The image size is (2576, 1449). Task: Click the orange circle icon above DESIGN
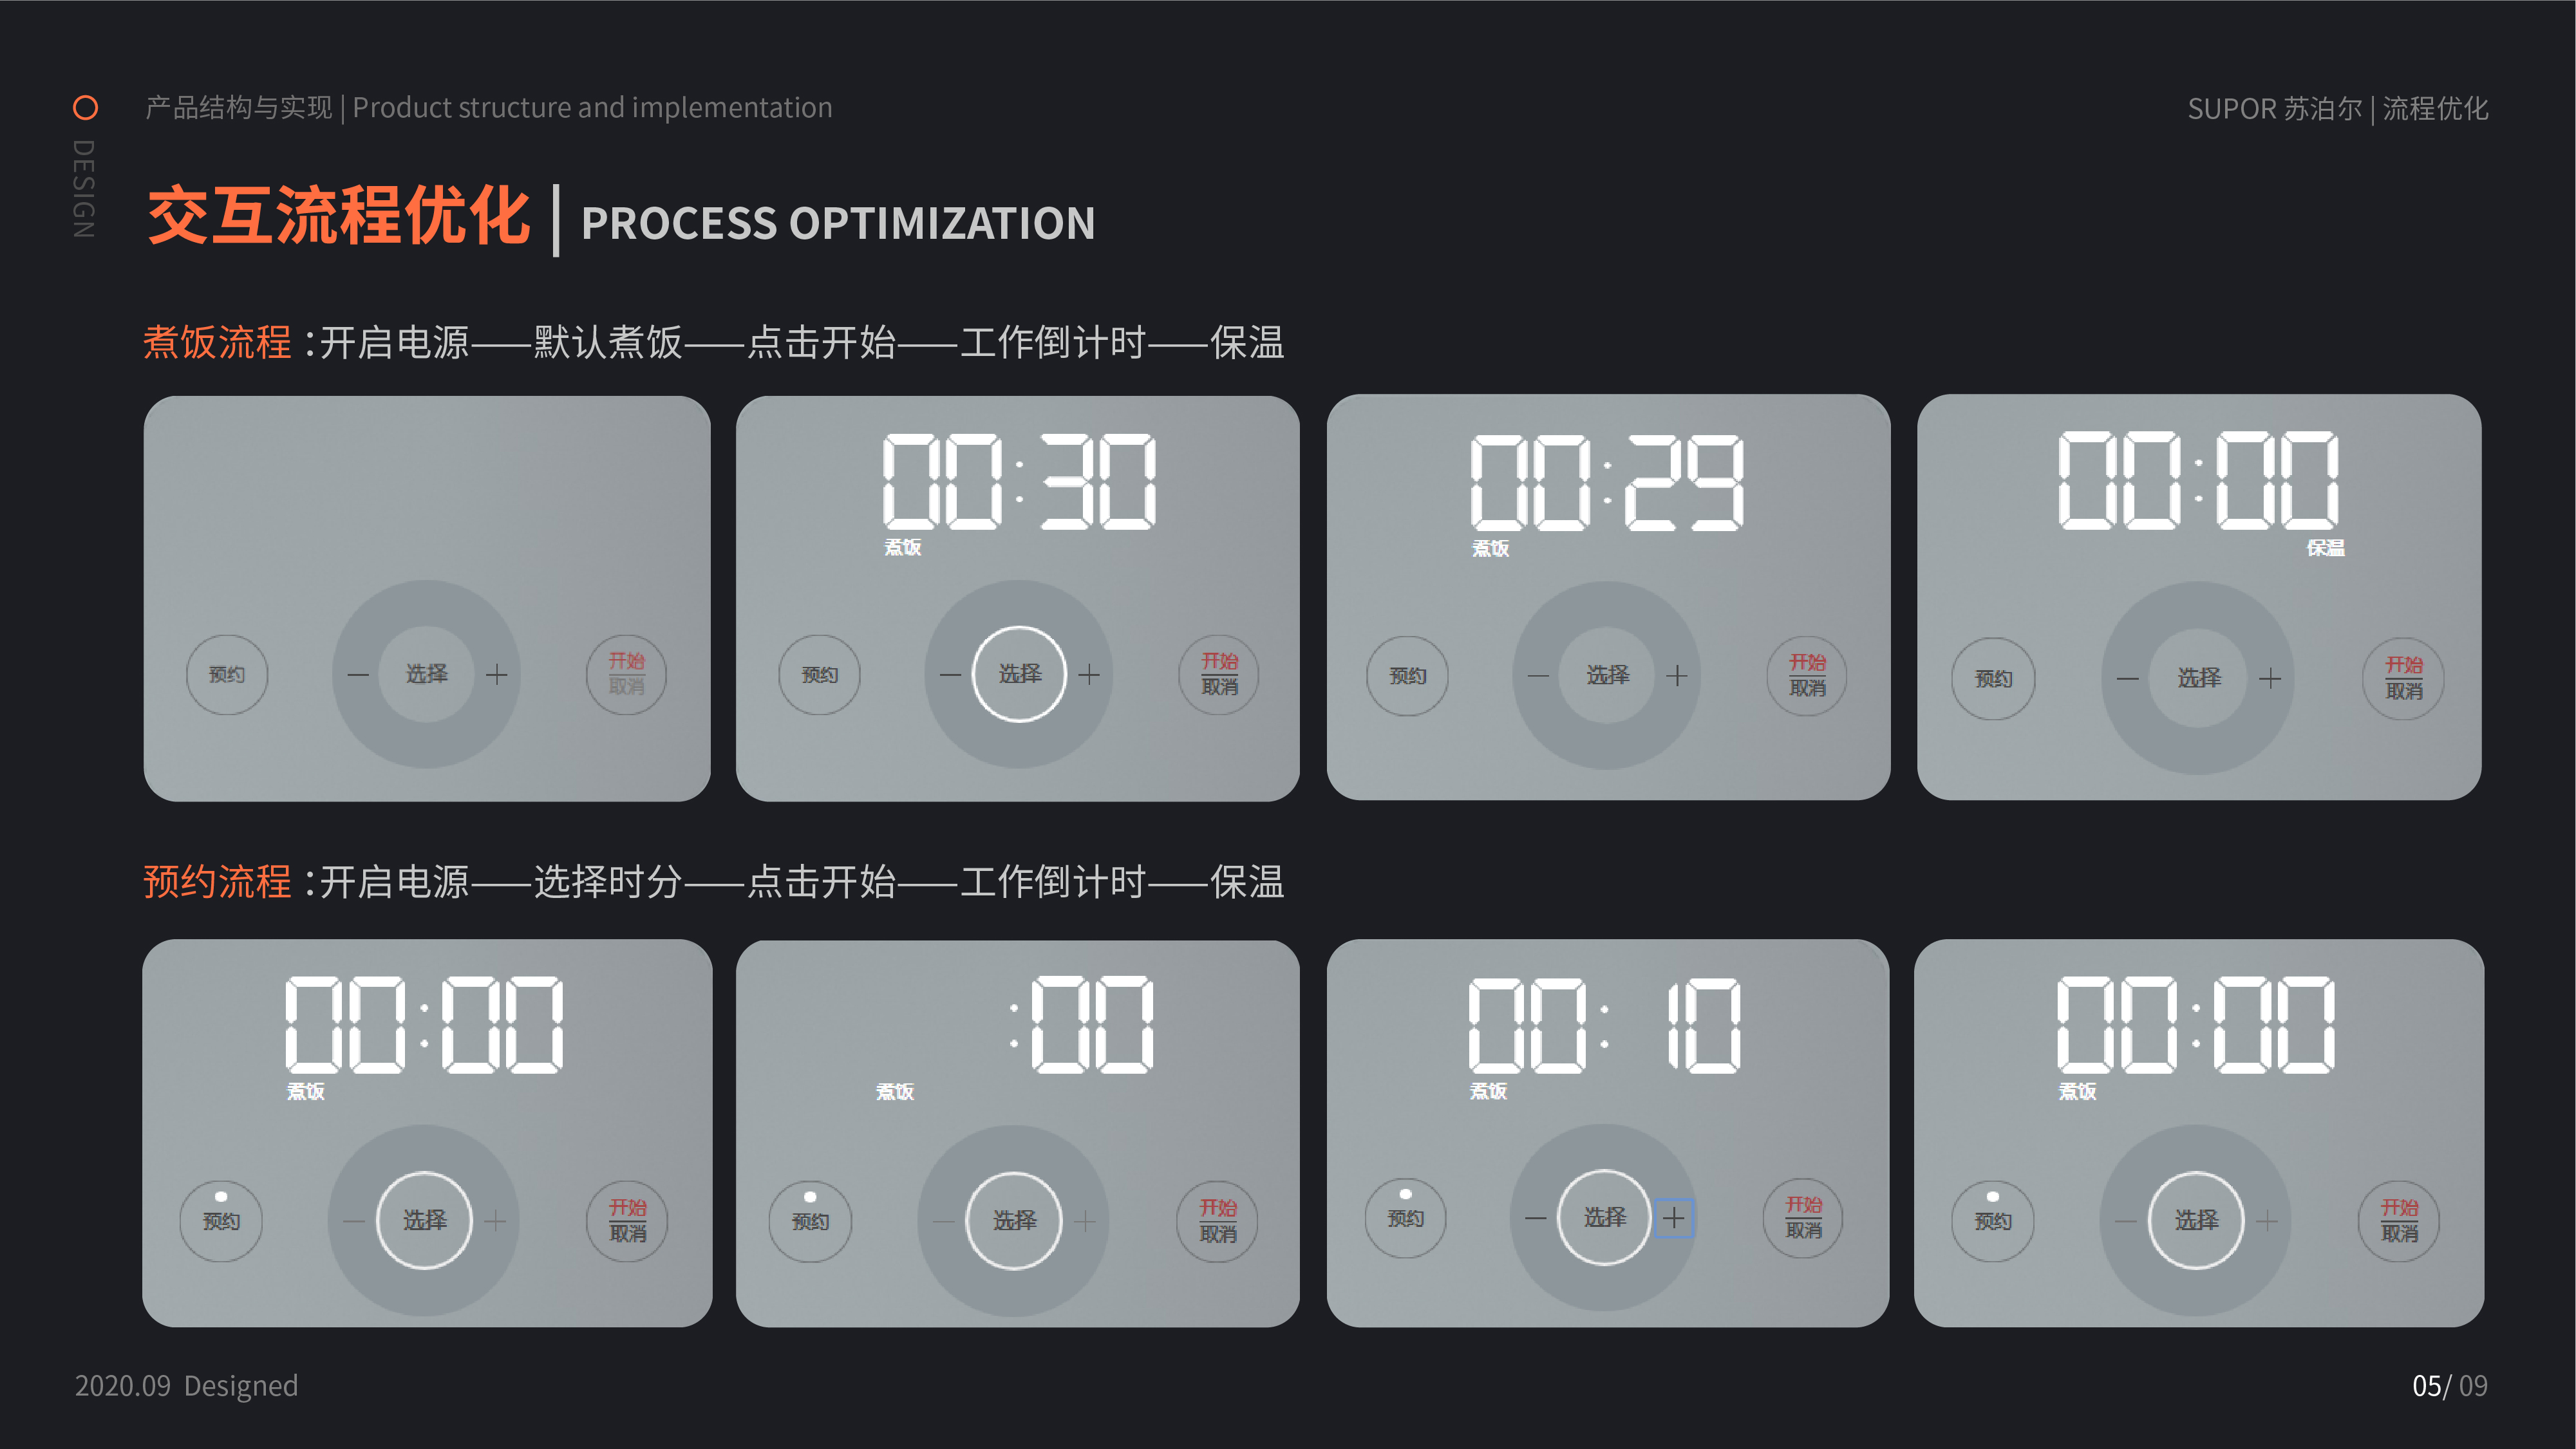(86, 107)
